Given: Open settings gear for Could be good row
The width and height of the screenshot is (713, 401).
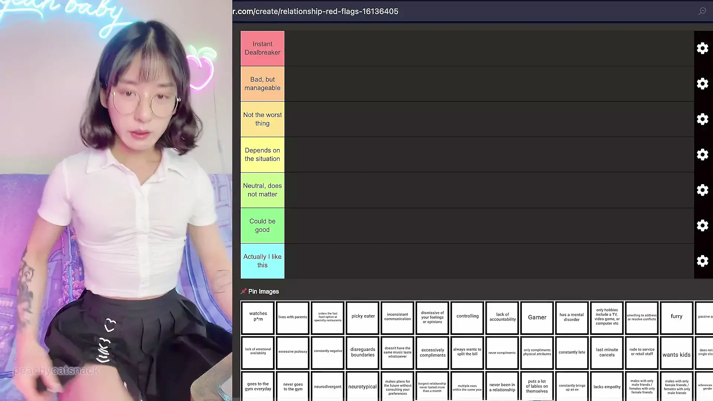Looking at the screenshot, I should click(x=702, y=225).
